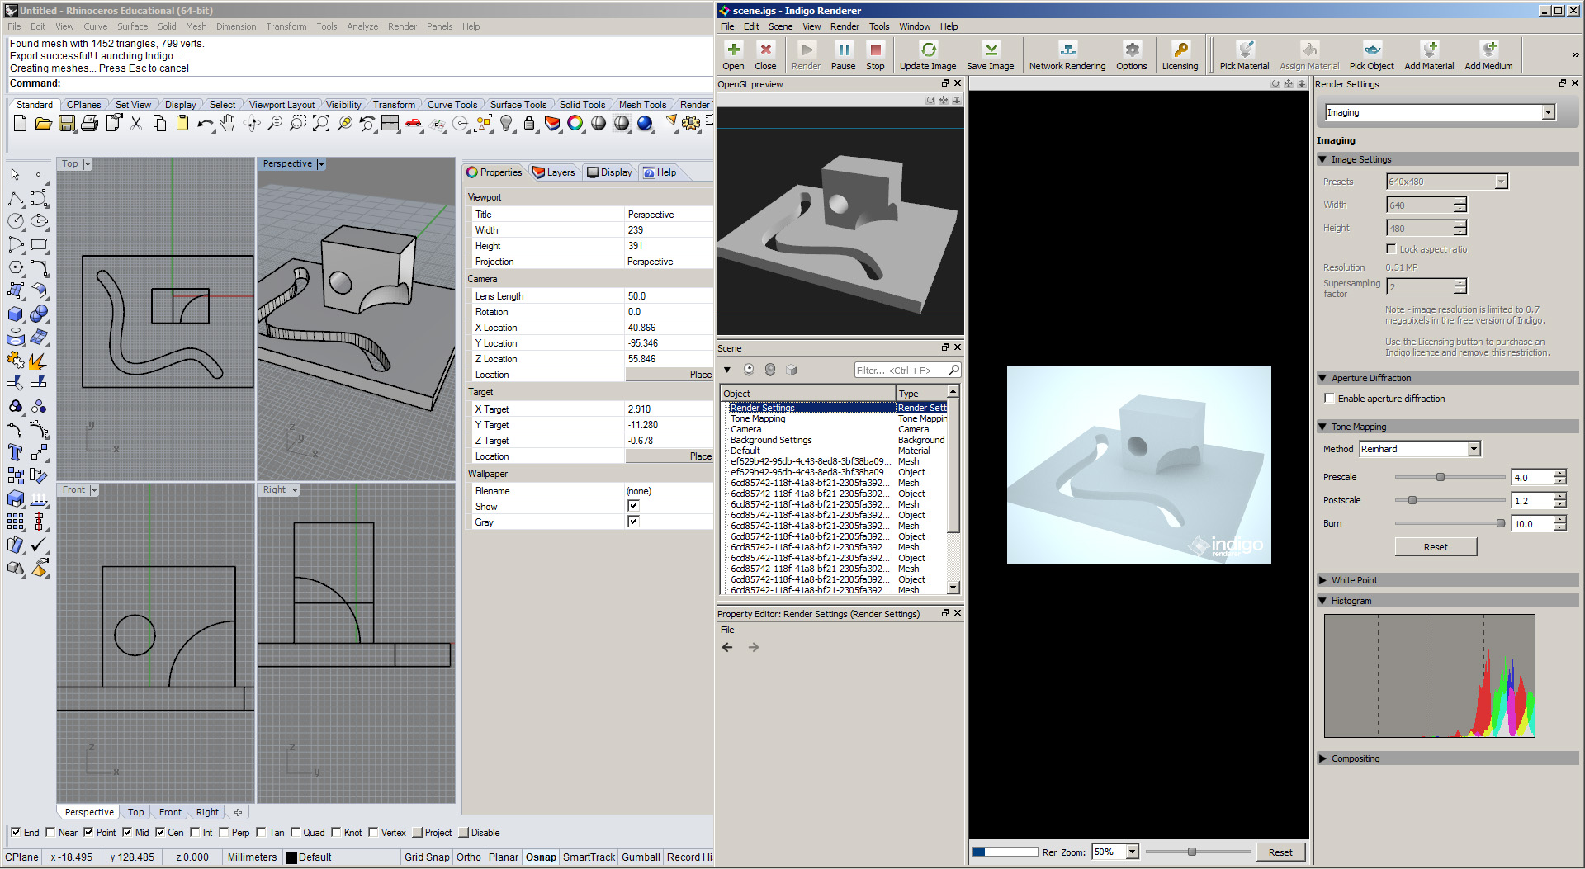Click the Pause render icon in Indigo
1585x869 pixels.
coord(843,50)
